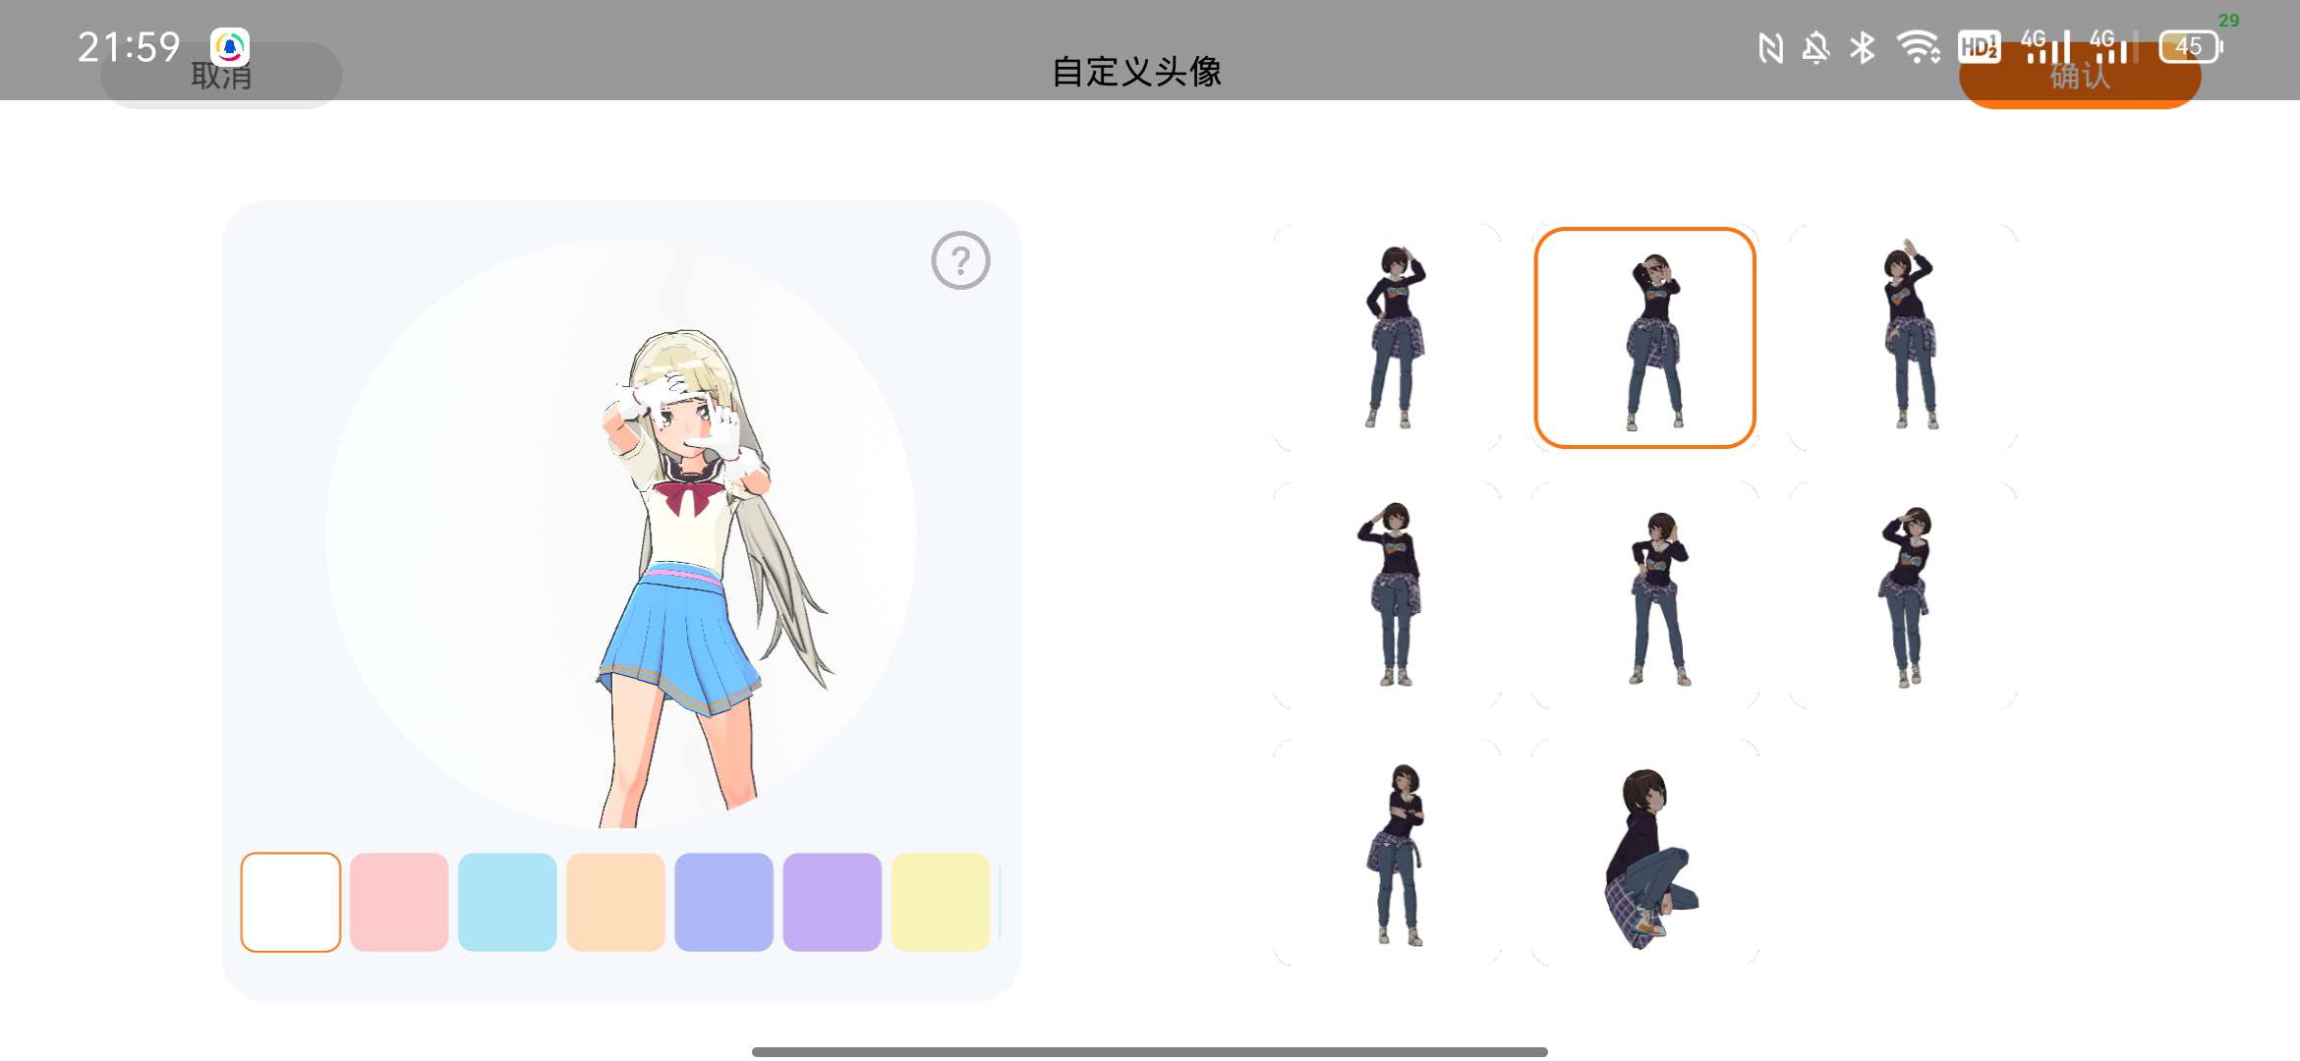Select the white background color swatch
This screenshot has width=2300, height=1061.
(x=291, y=902)
